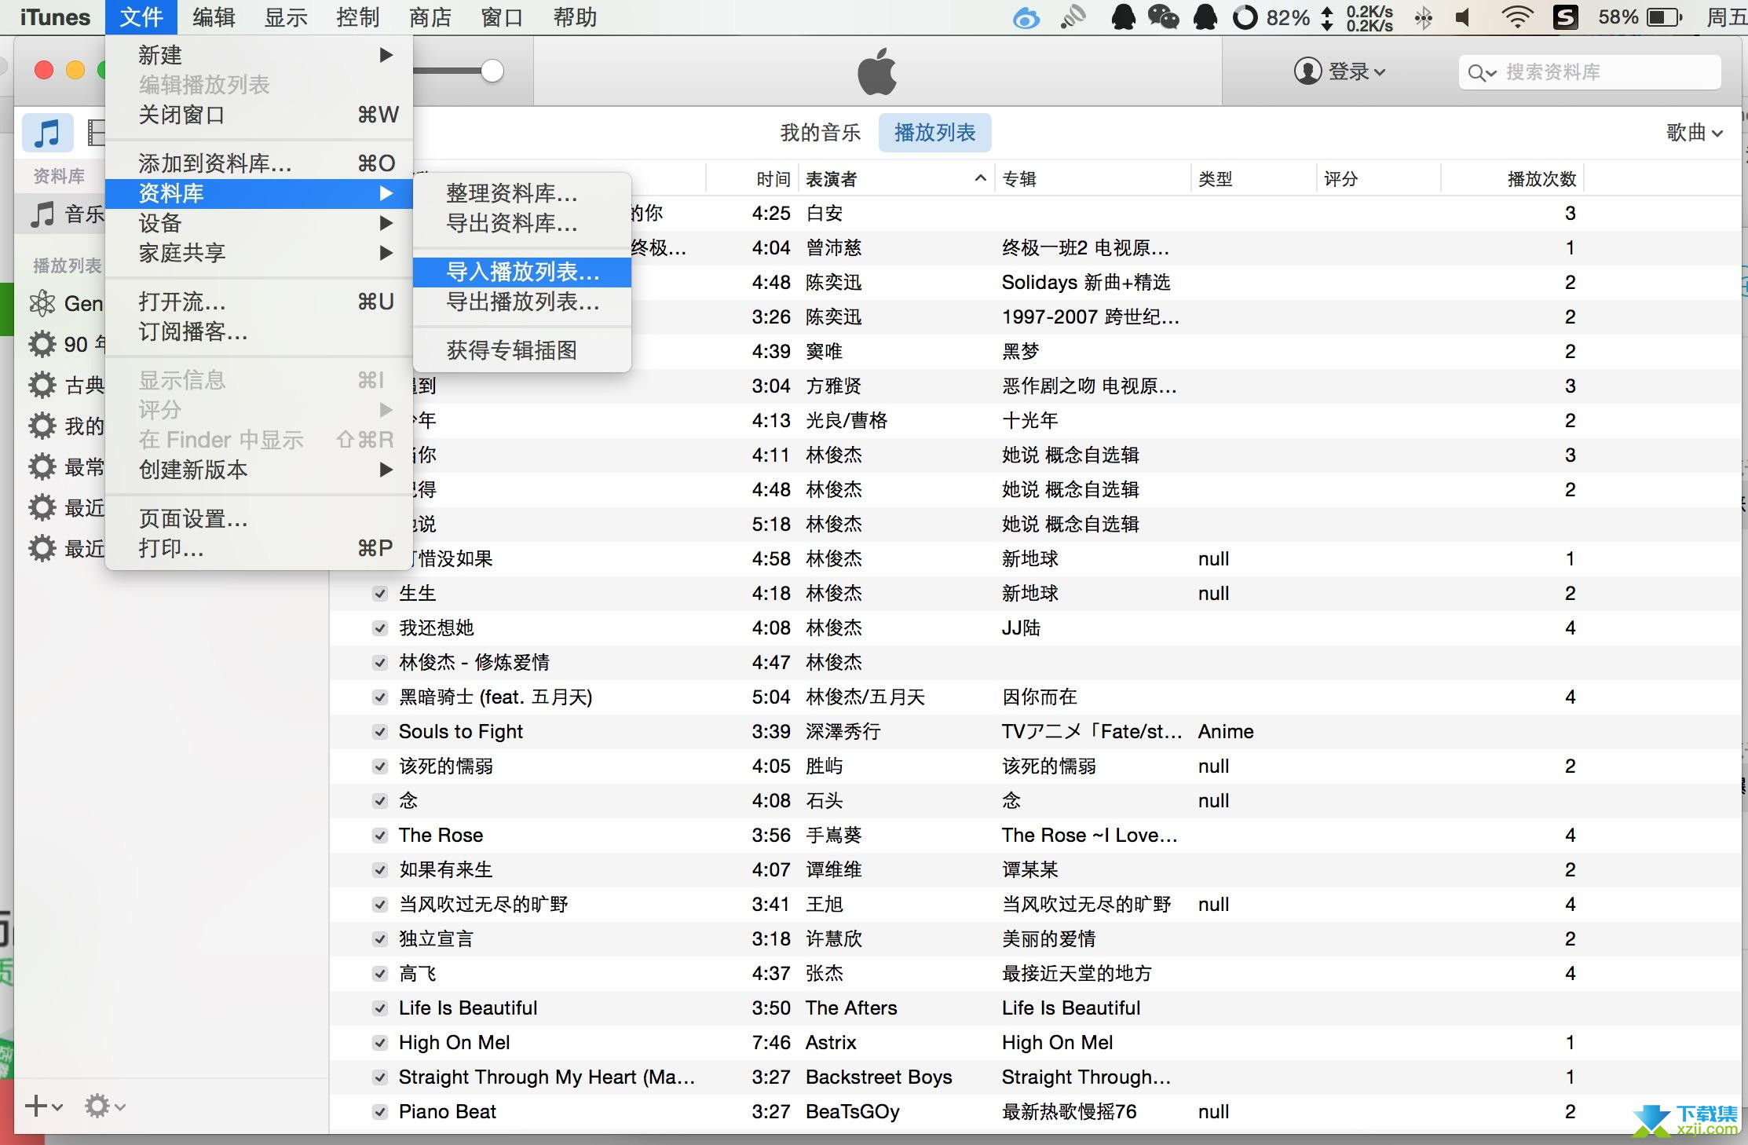Image resolution: width=1748 pixels, height=1145 pixels.
Task: Select the 音乐 sidebar item
Action: pyautogui.click(x=60, y=214)
